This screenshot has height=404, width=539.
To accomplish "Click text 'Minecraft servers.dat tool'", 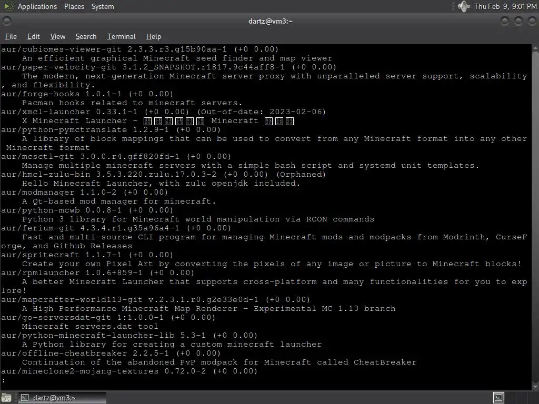I will pos(90,326).
